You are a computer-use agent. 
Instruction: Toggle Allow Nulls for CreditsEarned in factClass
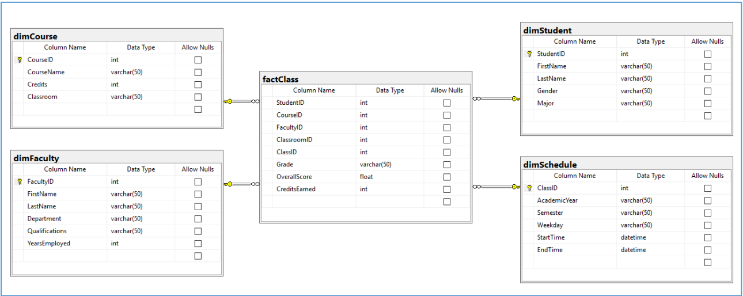point(446,189)
